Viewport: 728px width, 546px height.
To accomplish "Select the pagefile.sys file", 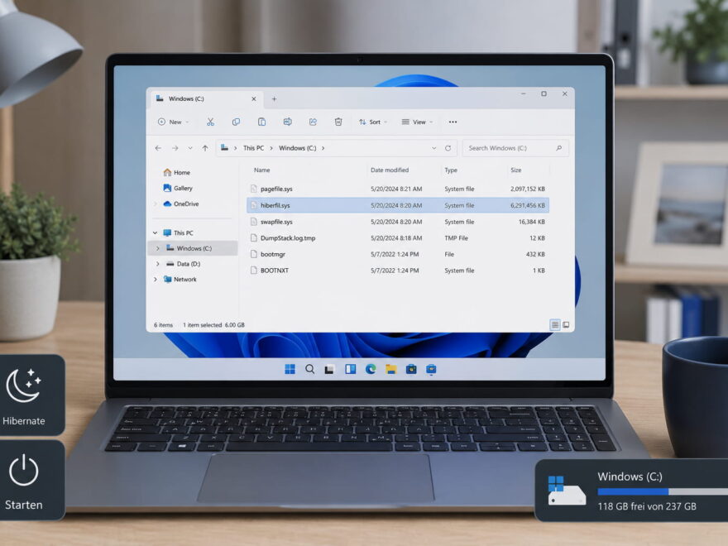I will click(398, 189).
